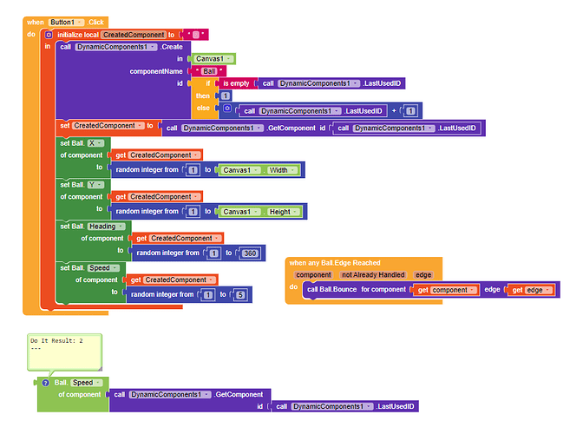The height and width of the screenshot is (434, 570).
Task: Open the Height property dropdown of Canvas1
Action: [x=285, y=212]
